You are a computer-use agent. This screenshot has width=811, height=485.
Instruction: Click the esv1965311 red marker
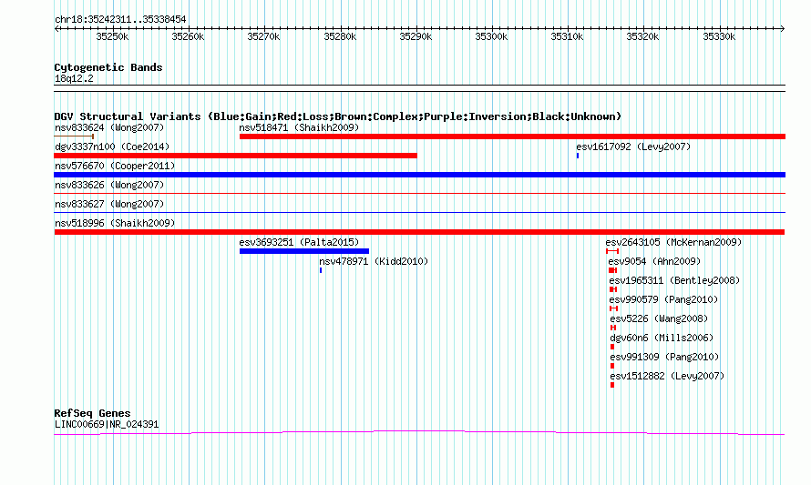coord(613,289)
